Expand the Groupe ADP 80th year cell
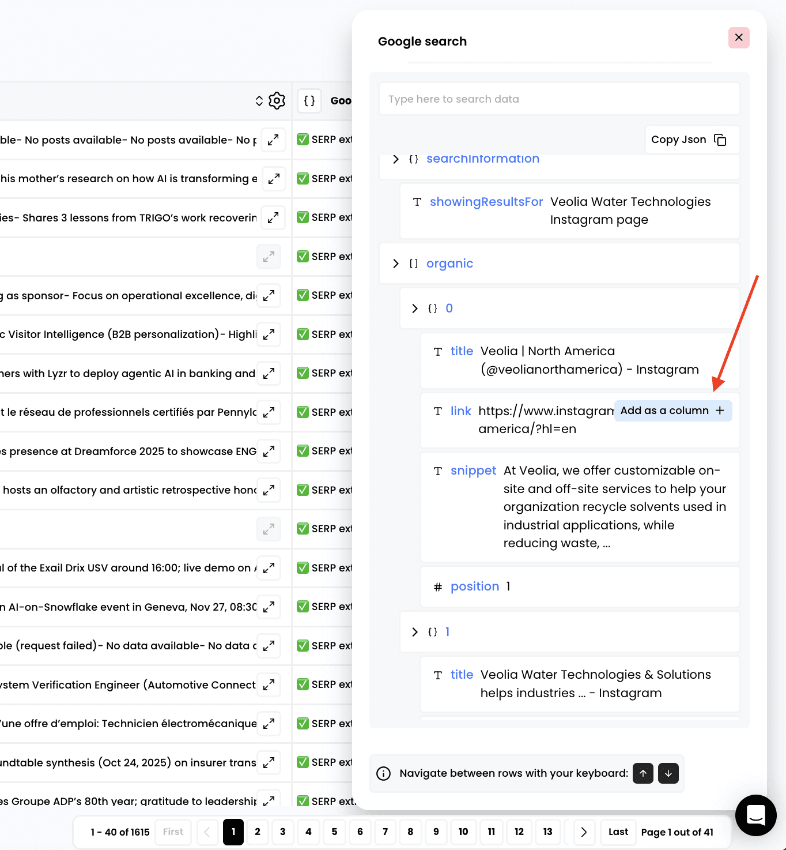This screenshot has height=850, width=786. [x=269, y=800]
